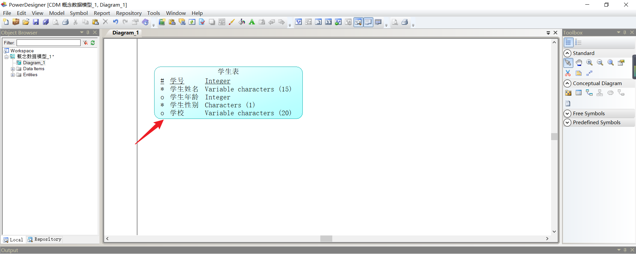Select the Zoom Out magnifier tool
636x254 pixels.
tap(600, 63)
